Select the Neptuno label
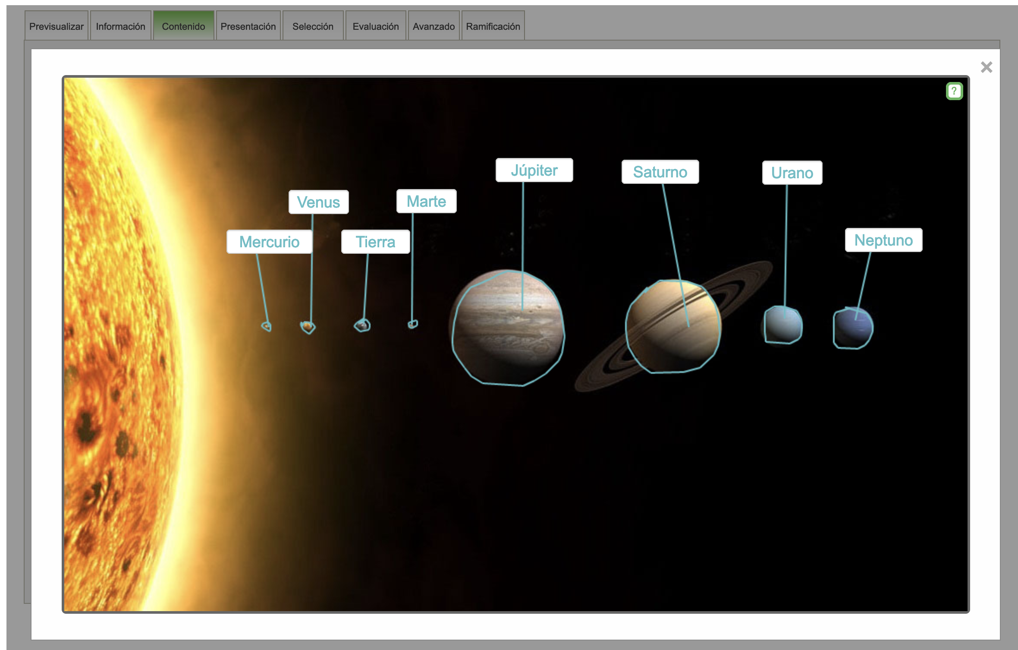This screenshot has height=650, width=1018. [x=883, y=240]
